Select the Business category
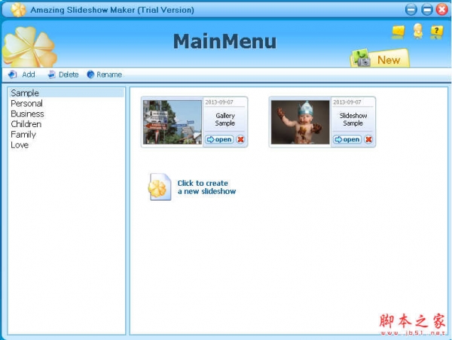 coord(66,114)
